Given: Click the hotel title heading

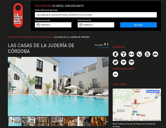Looking at the screenshot, I should coord(41,48).
